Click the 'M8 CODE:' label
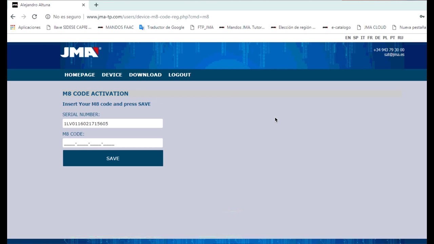The height and width of the screenshot is (244, 434). coord(73,134)
